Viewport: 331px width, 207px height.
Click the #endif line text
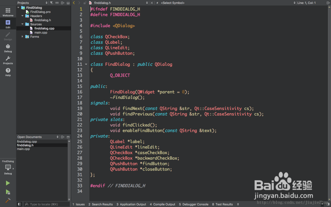[x=118, y=186]
